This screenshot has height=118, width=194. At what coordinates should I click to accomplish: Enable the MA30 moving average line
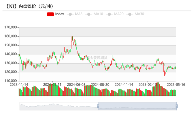[135, 14]
